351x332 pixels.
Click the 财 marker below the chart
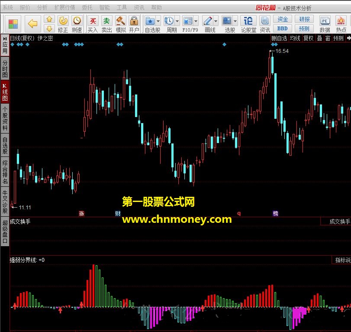[118, 213]
